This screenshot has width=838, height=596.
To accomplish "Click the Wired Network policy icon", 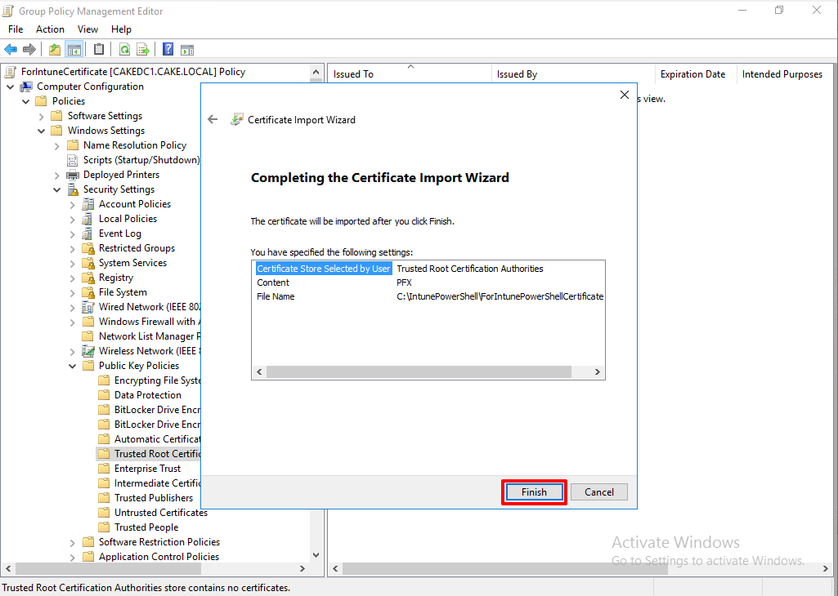I will pyautogui.click(x=88, y=307).
